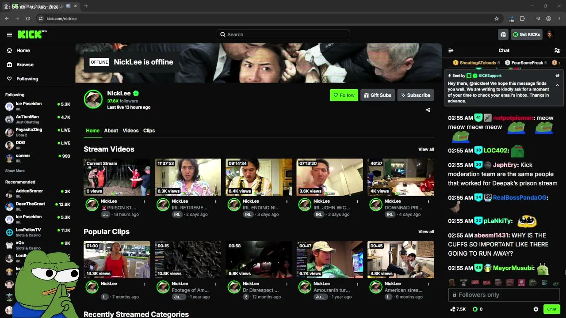Follow NickLee's channel
This screenshot has width=566, height=318.
tap(344, 95)
